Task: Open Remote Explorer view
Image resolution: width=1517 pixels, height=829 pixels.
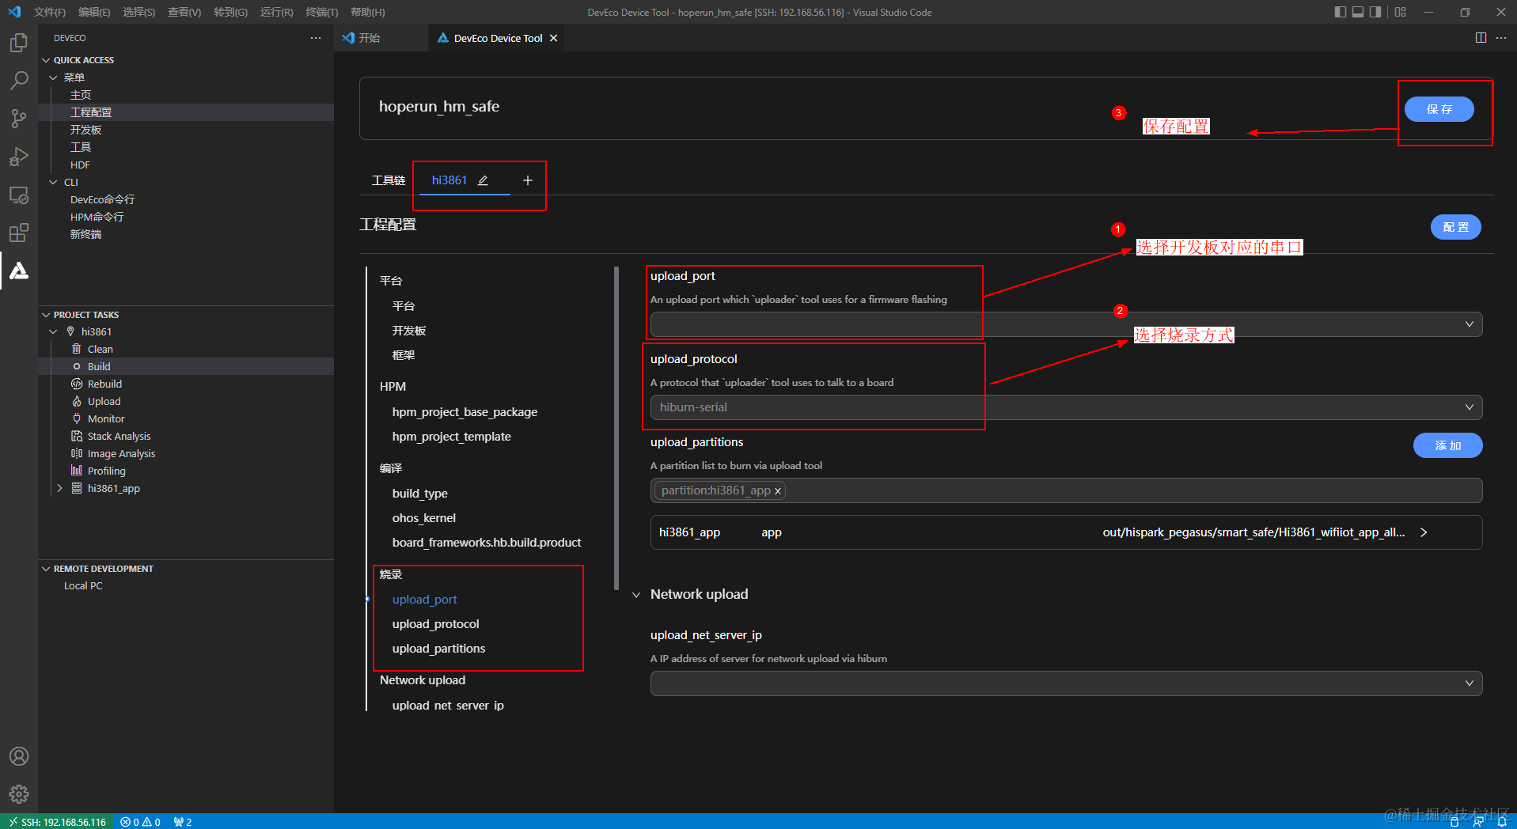Action: 19,195
